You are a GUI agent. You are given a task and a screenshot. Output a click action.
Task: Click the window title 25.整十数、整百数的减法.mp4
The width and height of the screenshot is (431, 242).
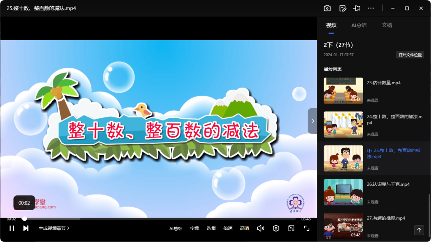pos(41,8)
